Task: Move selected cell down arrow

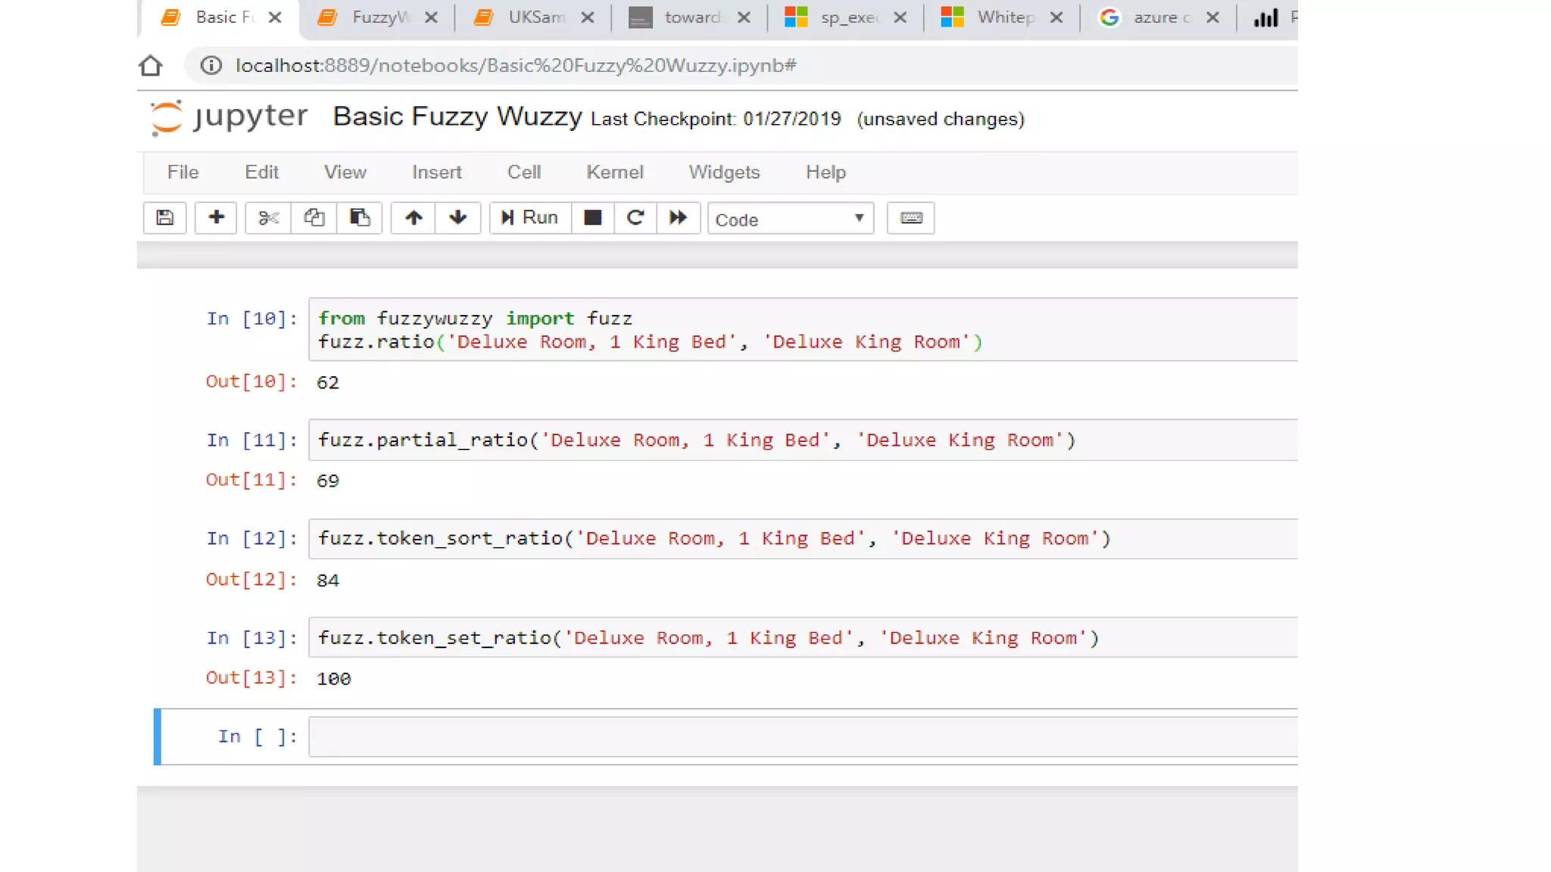Action: (x=457, y=218)
